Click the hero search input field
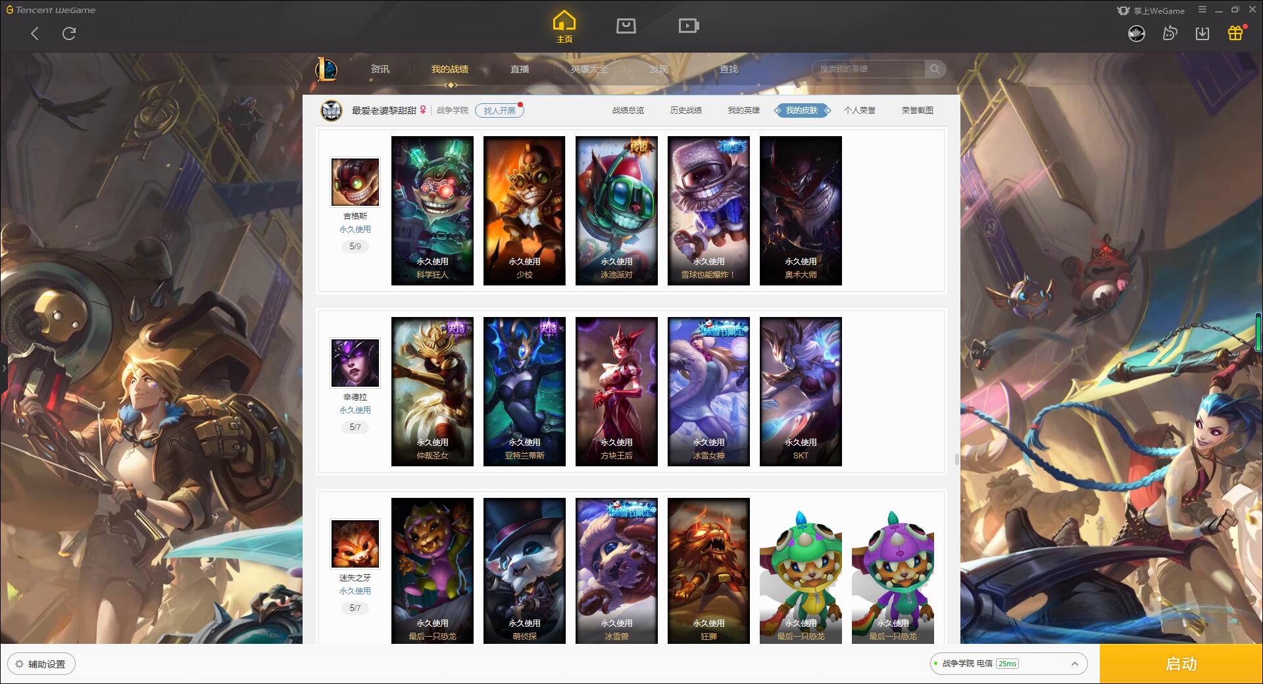This screenshot has height=684, width=1263. [869, 69]
